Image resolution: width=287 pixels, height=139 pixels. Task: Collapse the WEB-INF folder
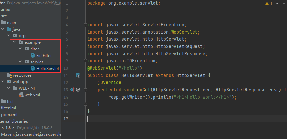[8, 88]
